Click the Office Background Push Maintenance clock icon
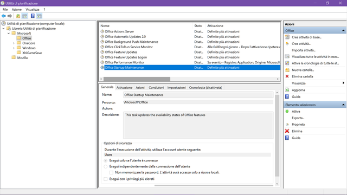Screen dimensions: 347x195 [102, 42]
